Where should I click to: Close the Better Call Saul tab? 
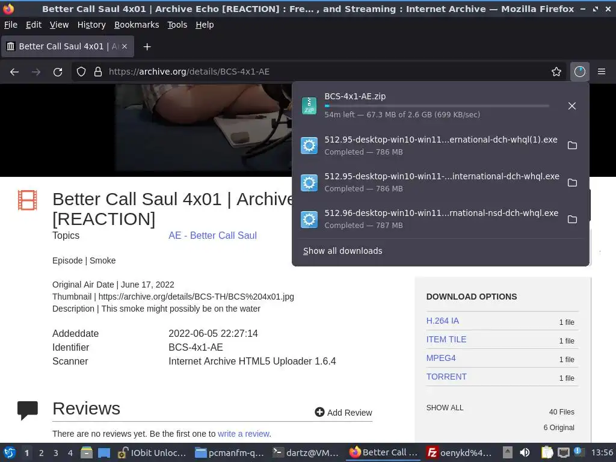click(x=125, y=46)
